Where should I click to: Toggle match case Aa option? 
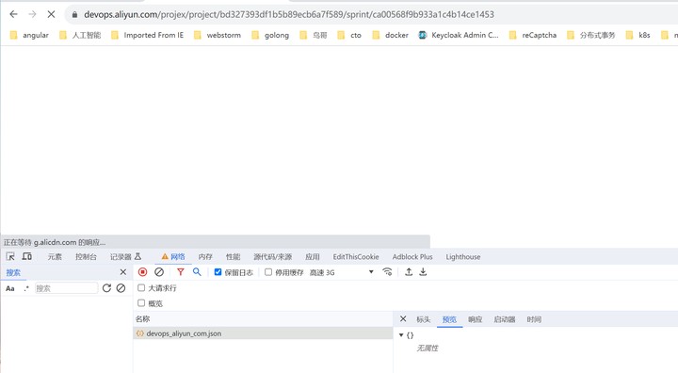point(10,288)
